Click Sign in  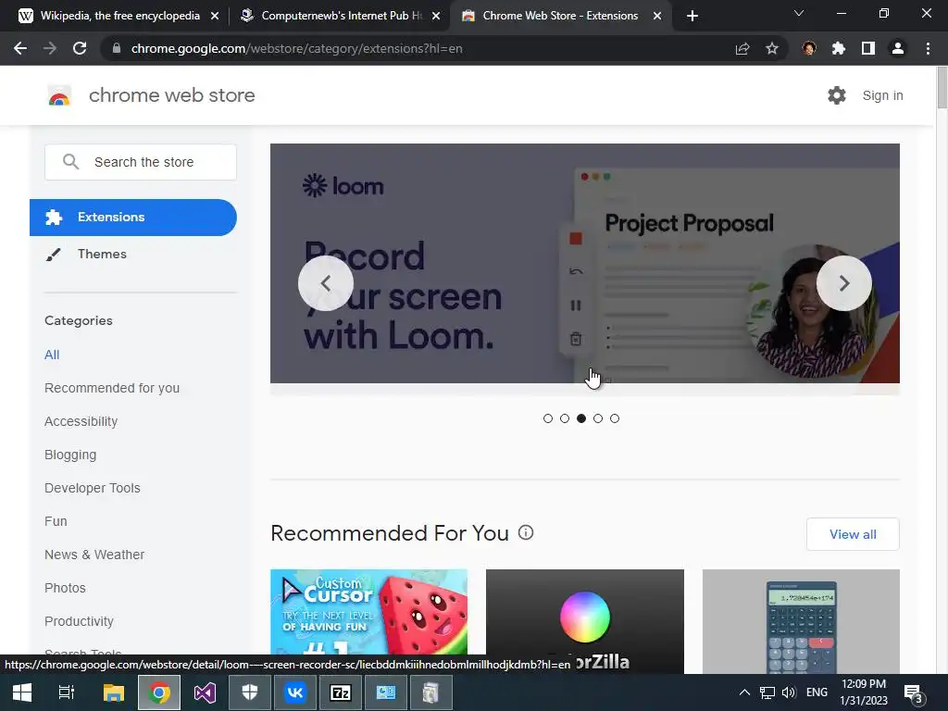[882, 95]
